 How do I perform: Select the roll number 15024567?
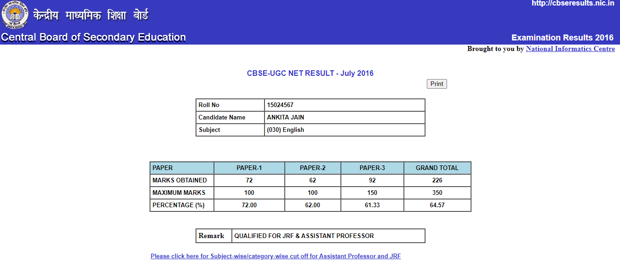[x=280, y=105]
